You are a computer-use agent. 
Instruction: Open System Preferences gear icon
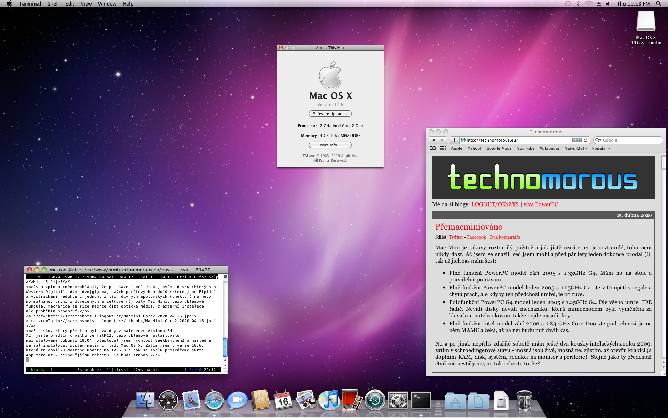tap(398, 401)
